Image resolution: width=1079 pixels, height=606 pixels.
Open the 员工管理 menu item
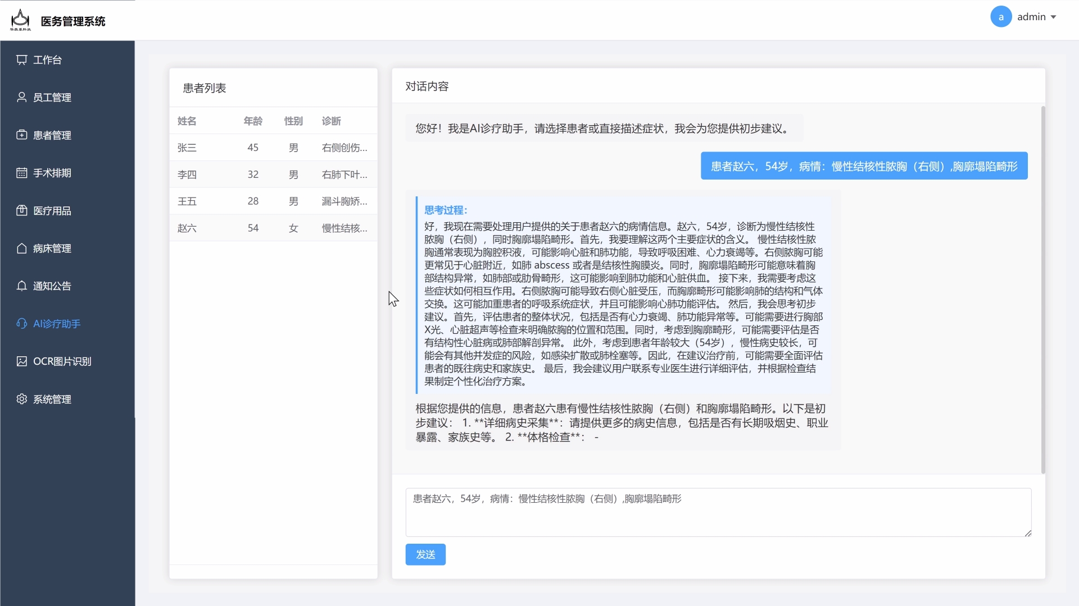click(52, 97)
